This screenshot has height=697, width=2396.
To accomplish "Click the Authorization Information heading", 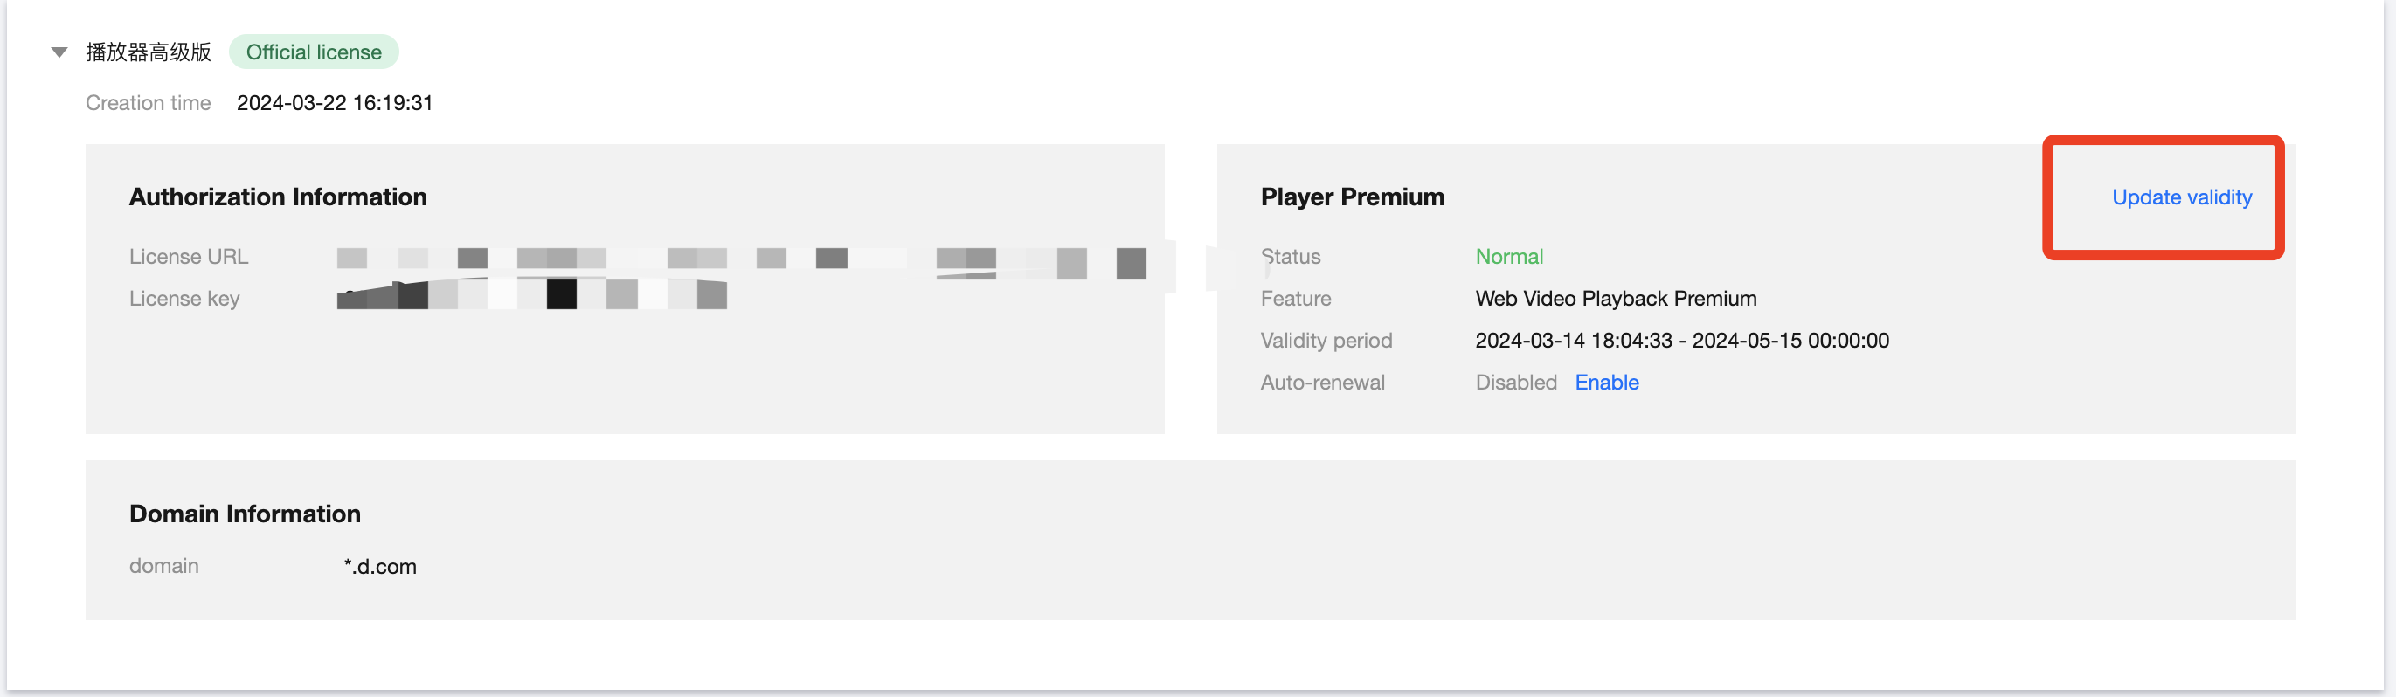I will [x=278, y=197].
